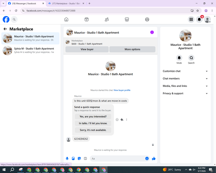Screen dimensions: 216x173
Task: Choose a GIF from the GIF icon
Action: 86,159
